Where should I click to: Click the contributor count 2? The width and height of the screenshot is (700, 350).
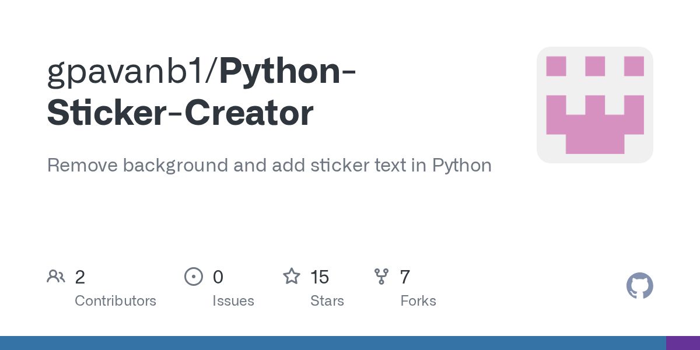point(80,277)
